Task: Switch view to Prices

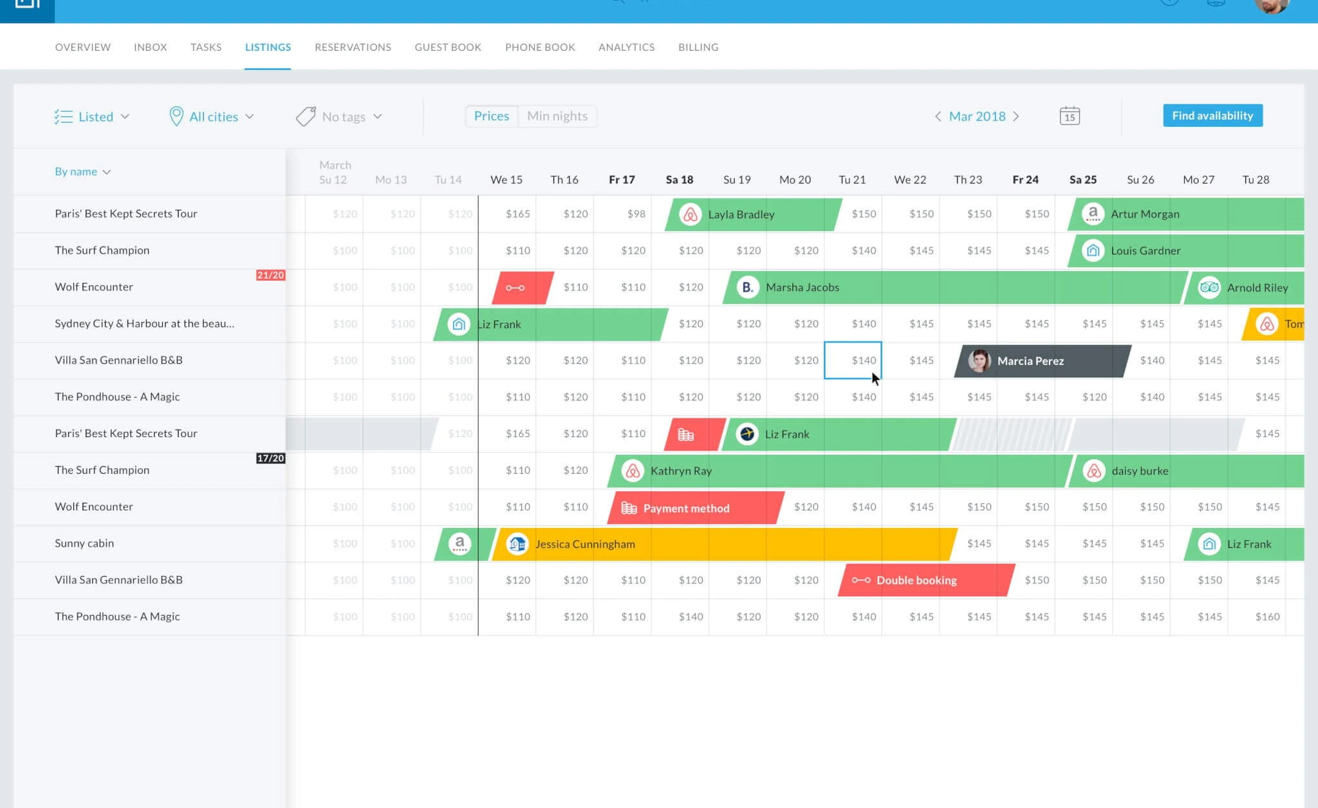Action: 491,116
